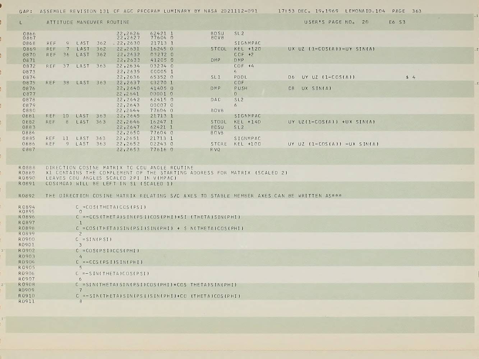Click equation "C =COS(PSI)COS(PHI)"
This screenshot has height=359, width=479.
tap(107, 251)
